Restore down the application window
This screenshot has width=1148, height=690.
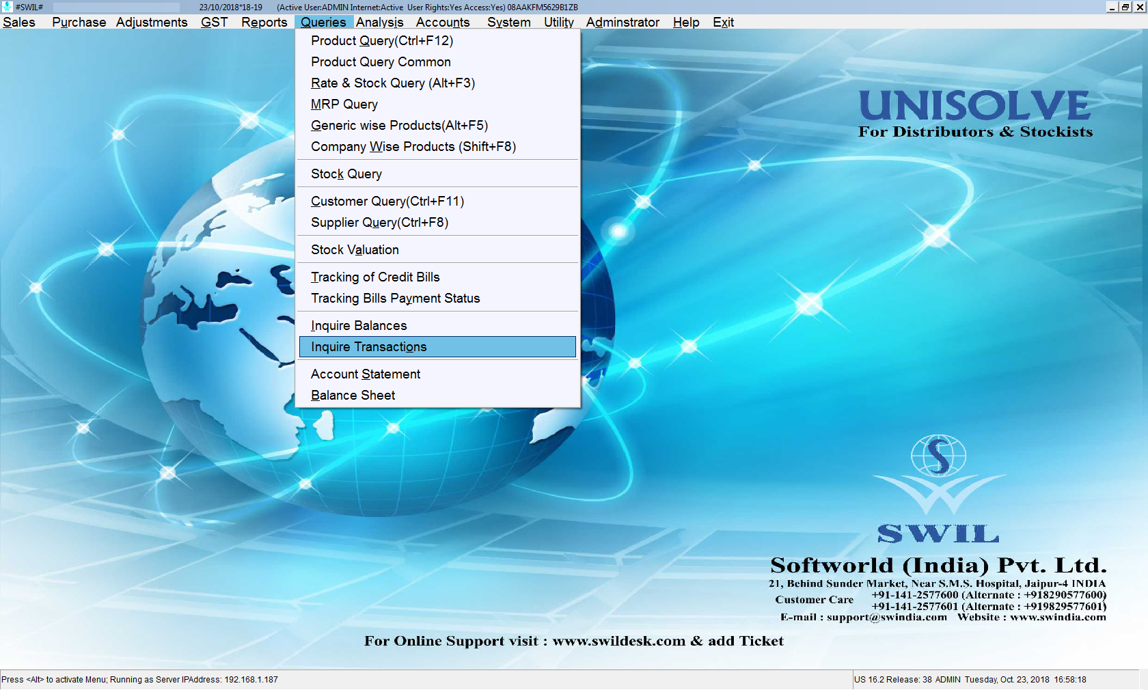tap(1125, 7)
